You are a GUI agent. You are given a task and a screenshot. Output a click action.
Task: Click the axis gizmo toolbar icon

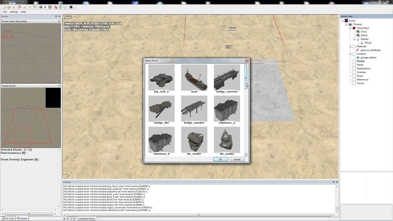[x=24, y=7]
